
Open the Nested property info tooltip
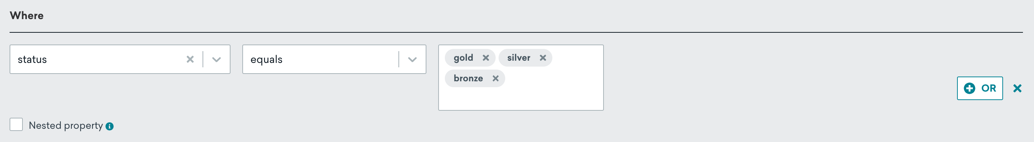click(x=109, y=126)
